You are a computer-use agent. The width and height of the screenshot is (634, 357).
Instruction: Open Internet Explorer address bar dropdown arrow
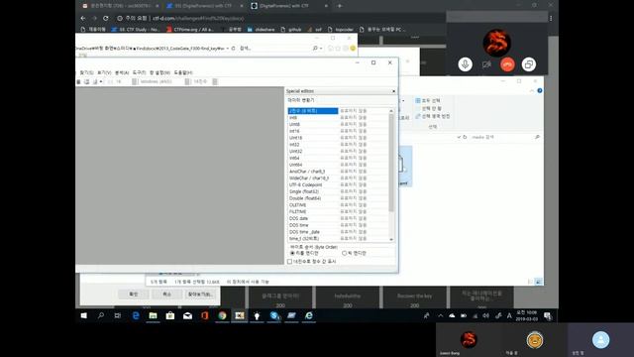[228, 49]
